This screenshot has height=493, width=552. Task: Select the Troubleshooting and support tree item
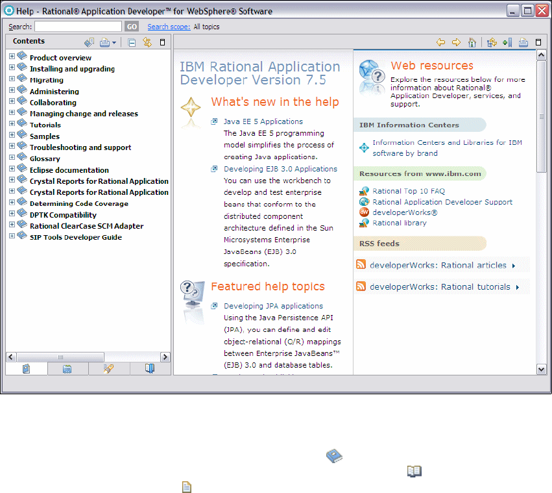tap(80, 147)
